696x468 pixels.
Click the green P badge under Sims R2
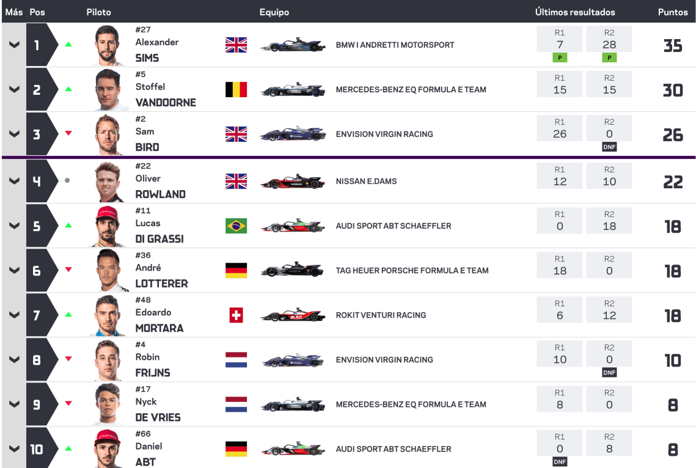click(609, 57)
